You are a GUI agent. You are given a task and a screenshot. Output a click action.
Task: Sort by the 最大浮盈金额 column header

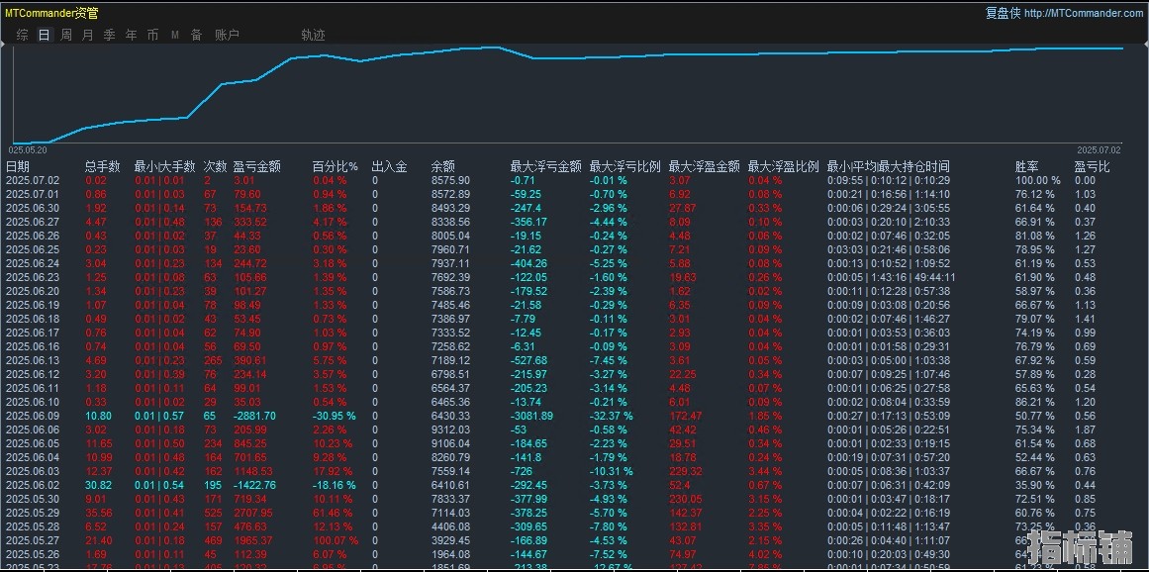(705, 166)
